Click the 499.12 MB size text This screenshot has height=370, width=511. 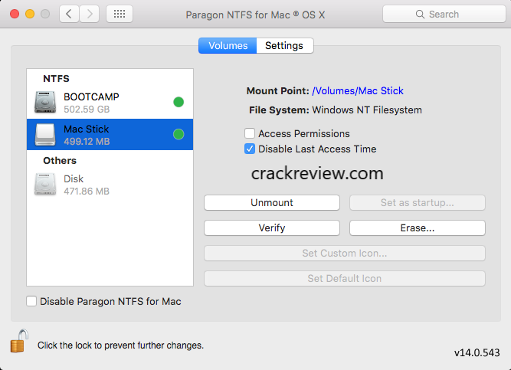(87, 142)
